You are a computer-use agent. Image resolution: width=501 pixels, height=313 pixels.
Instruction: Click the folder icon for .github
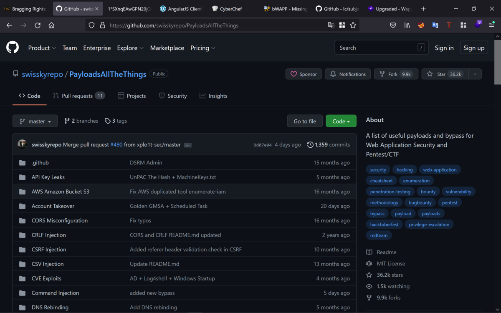[x=22, y=163]
